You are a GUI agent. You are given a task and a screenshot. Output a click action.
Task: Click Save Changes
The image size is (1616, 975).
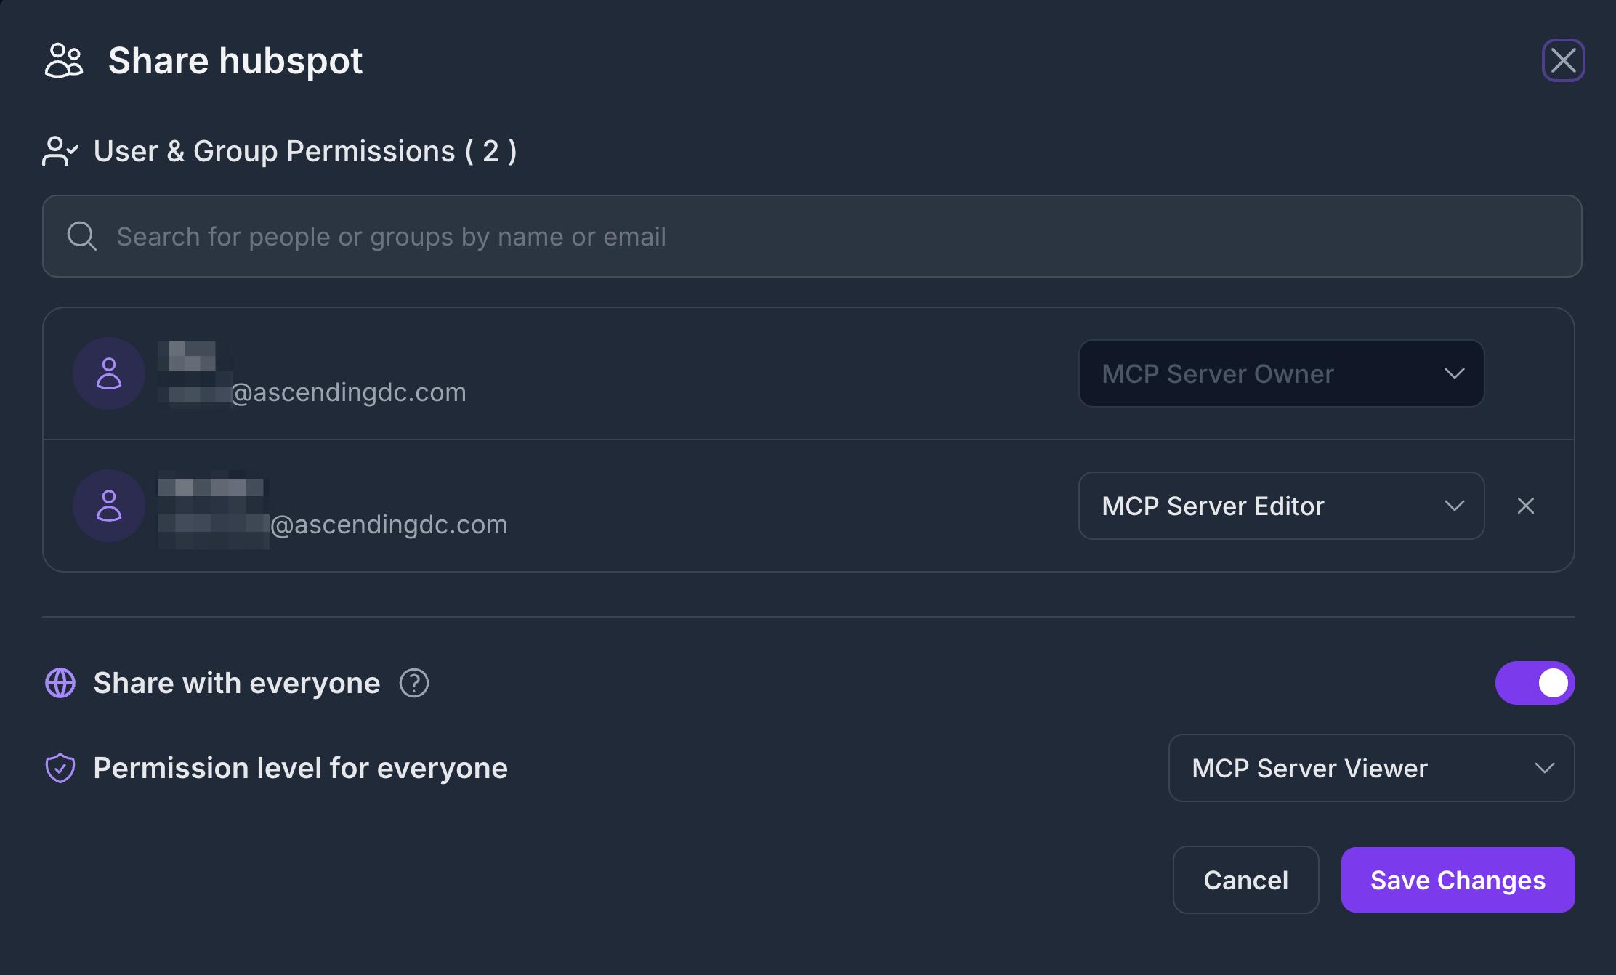(x=1458, y=880)
